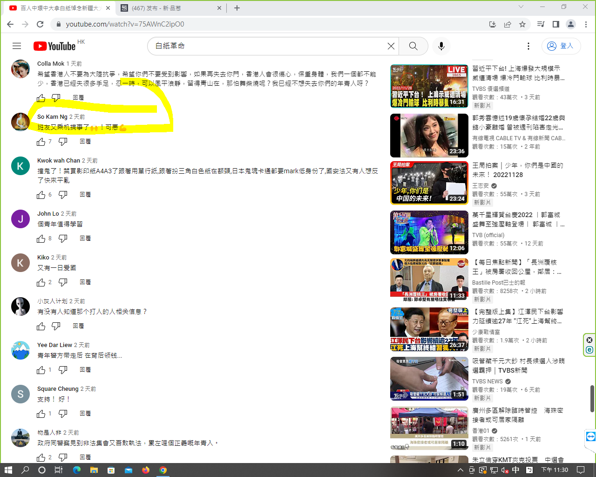Open Task View on taskbar

59,470
